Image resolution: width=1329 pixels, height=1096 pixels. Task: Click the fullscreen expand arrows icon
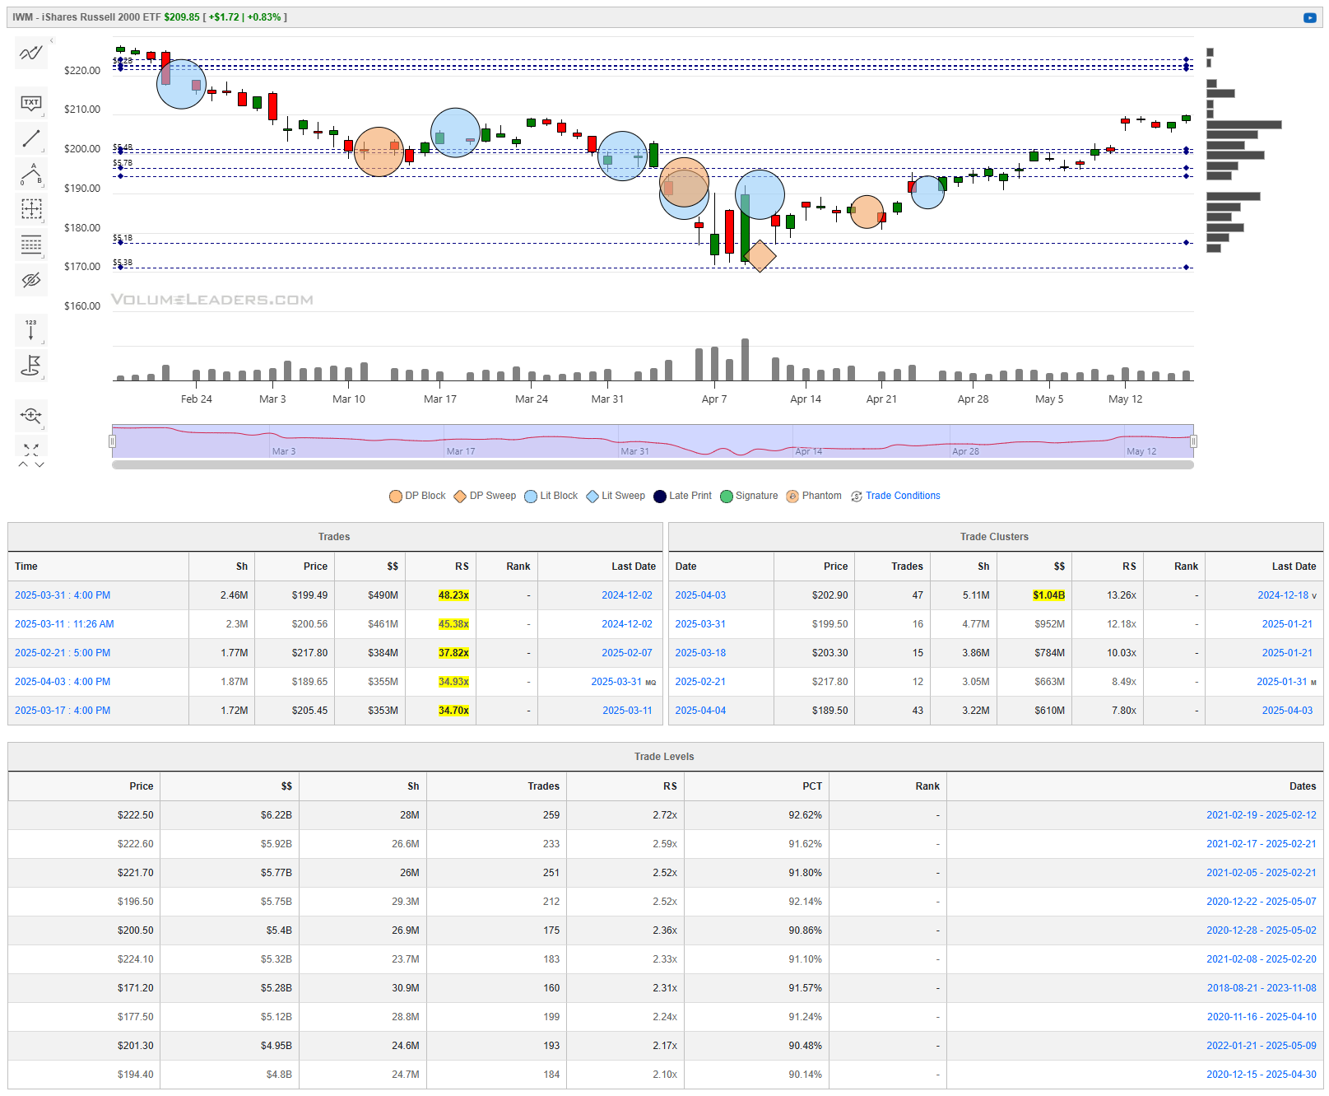(31, 450)
